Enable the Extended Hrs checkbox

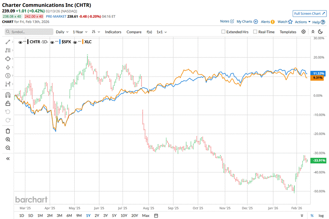click(x=224, y=32)
